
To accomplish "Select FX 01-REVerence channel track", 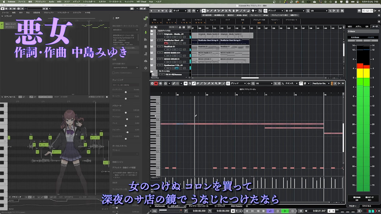I will pos(174,75).
